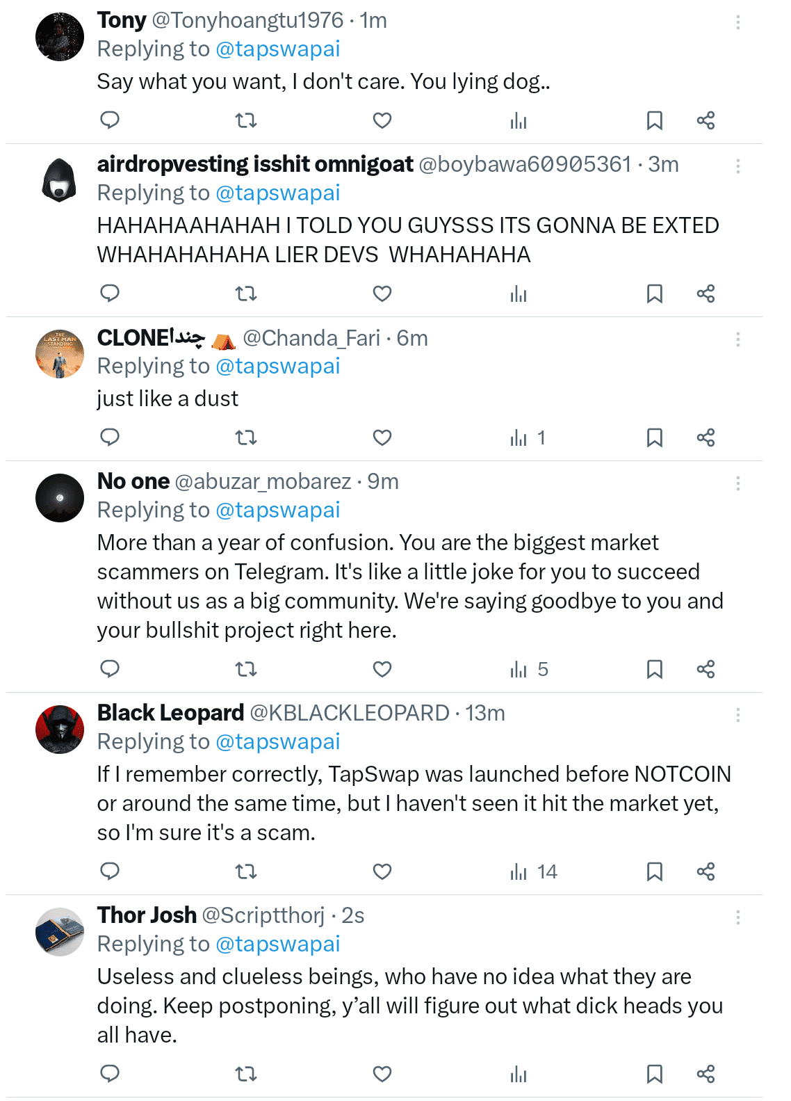This screenshot has width=791, height=1101.
Task: Expand more menu for Thor Josh's reply
Action: tap(737, 917)
